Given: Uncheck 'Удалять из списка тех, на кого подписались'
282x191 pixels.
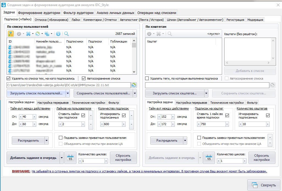Looking at the screenshot, I should point(8,78).
